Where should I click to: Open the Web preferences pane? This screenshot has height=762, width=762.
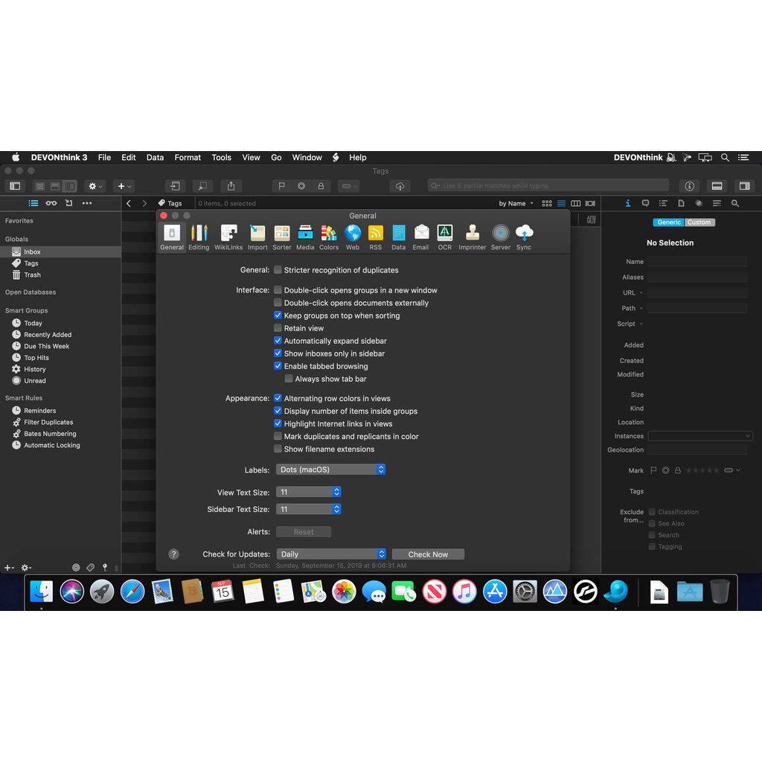tap(353, 237)
